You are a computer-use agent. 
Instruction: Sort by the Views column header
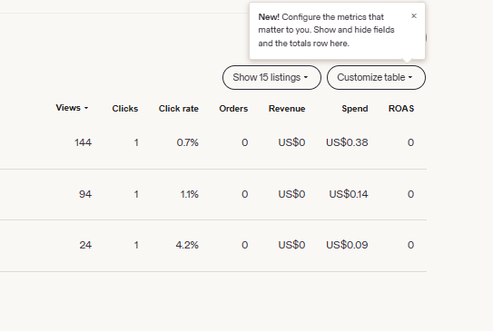pos(72,108)
